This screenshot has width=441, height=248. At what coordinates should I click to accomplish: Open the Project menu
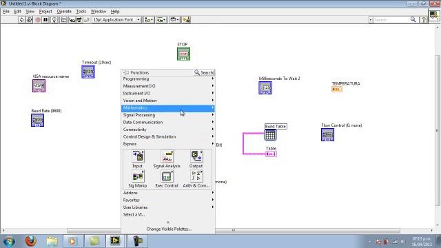(x=45, y=12)
